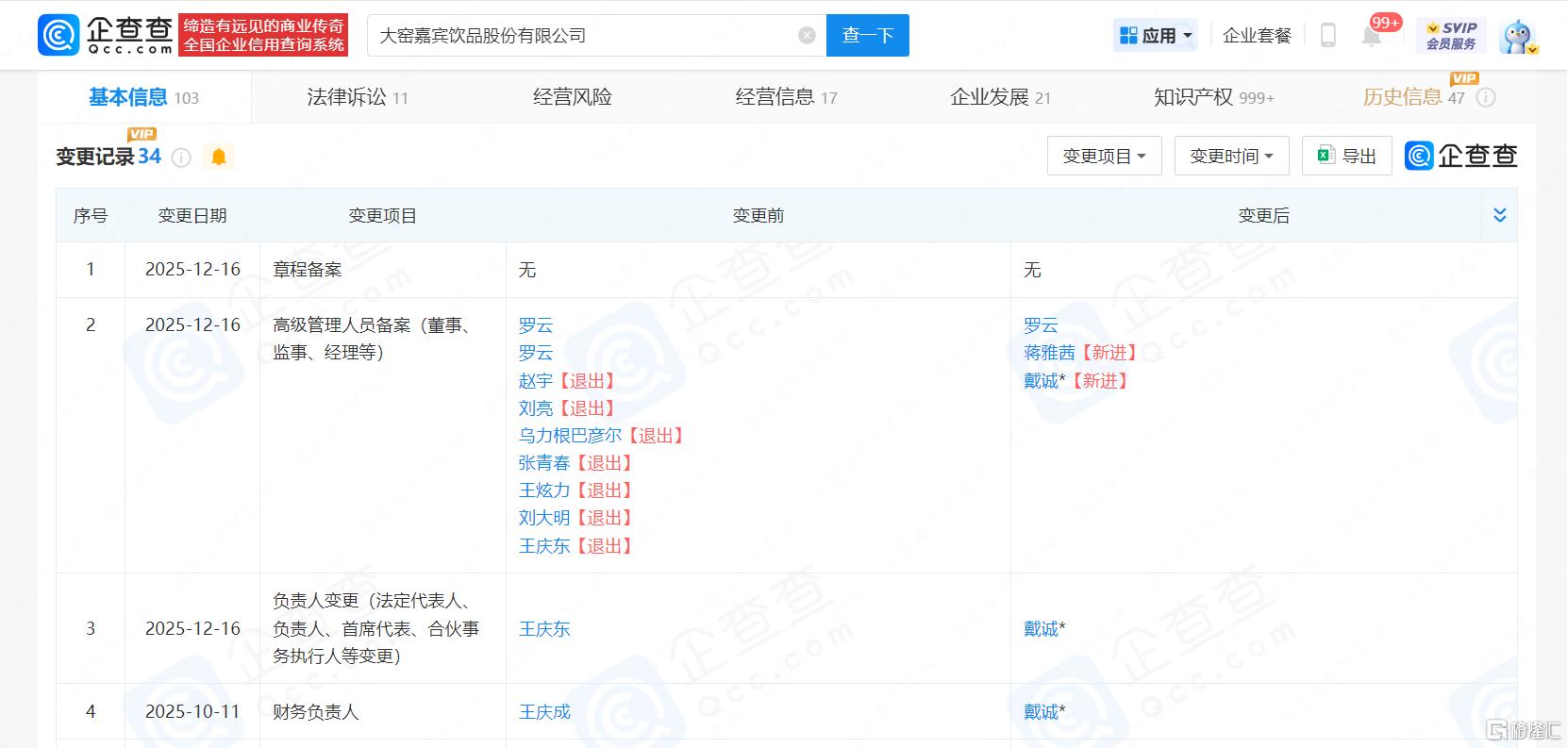Open notifications bell with 99+ badge
The width and height of the screenshot is (1567, 748).
(x=1373, y=36)
